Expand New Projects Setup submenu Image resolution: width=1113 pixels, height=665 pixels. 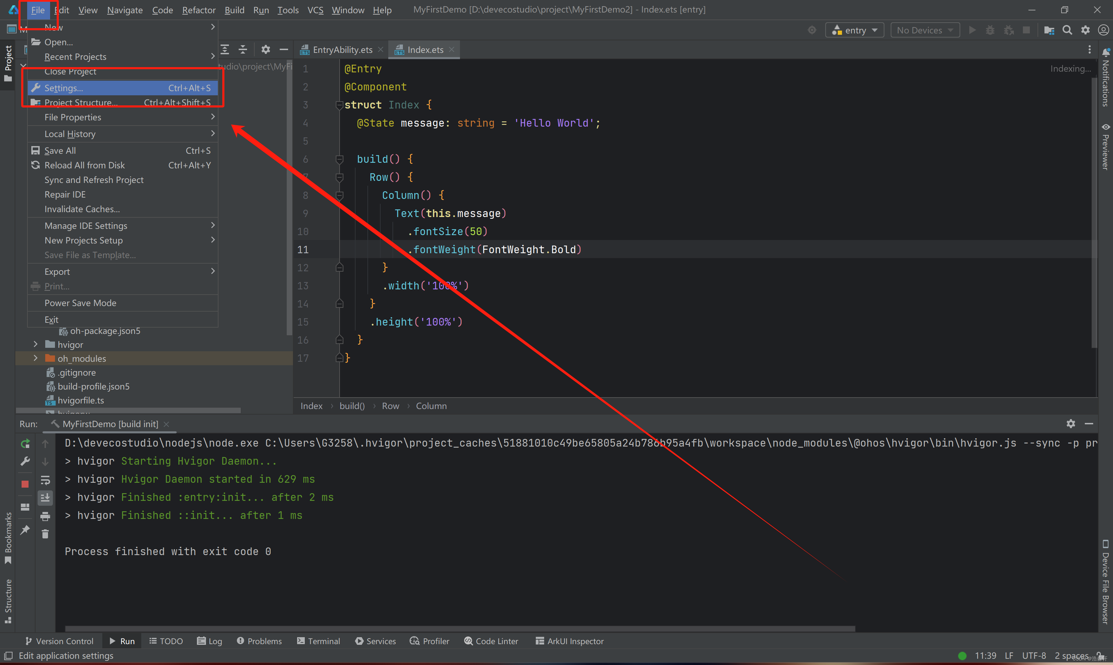pos(213,240)
